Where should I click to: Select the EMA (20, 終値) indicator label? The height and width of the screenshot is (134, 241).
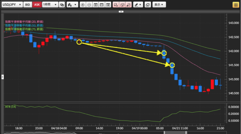click(24, 22)
